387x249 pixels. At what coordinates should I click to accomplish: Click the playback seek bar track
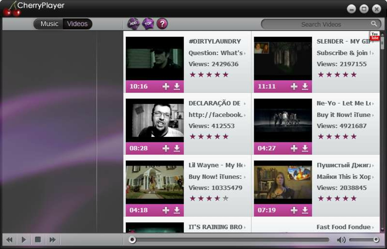point(229,240)
